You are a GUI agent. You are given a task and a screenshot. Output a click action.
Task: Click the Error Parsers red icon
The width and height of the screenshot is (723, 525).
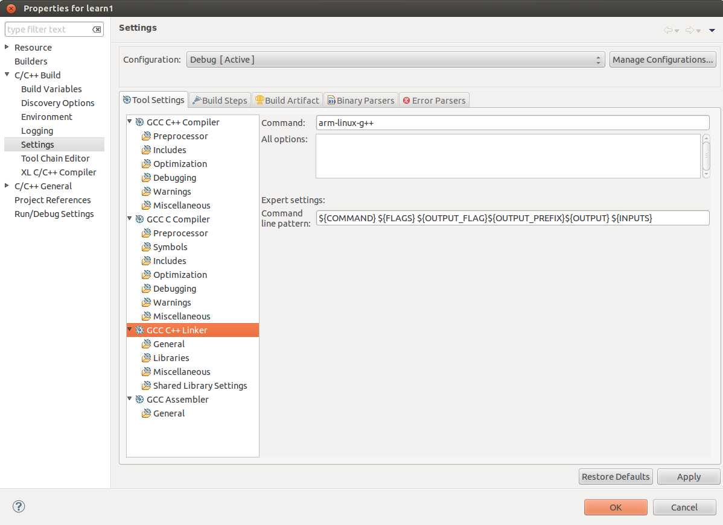406,101
